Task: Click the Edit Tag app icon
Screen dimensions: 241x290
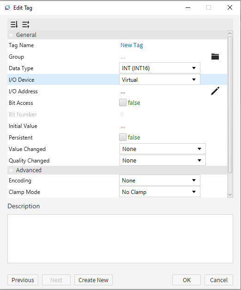Action: (x=7, y=7)
